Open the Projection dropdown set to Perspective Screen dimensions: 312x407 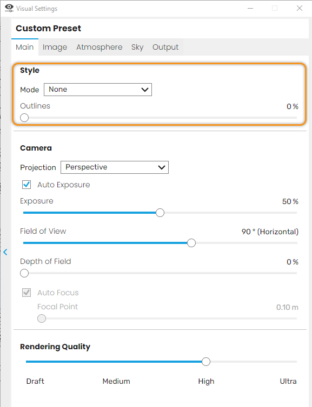pos(115,167)
